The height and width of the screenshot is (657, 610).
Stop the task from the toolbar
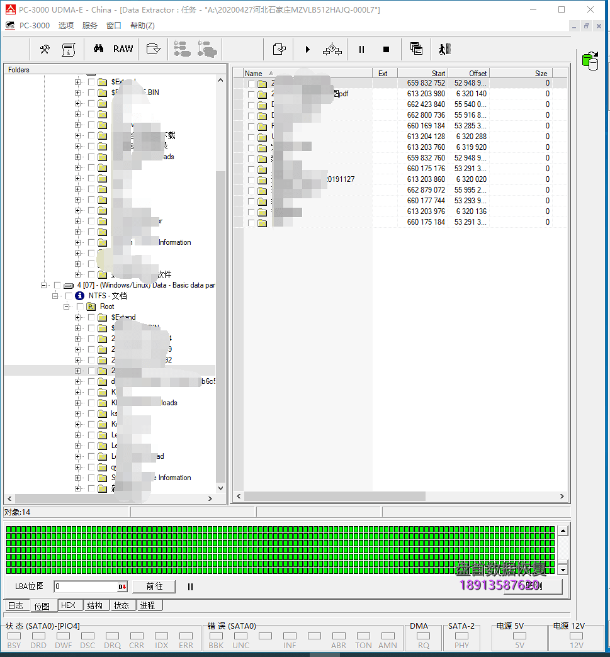coord(386,50)
